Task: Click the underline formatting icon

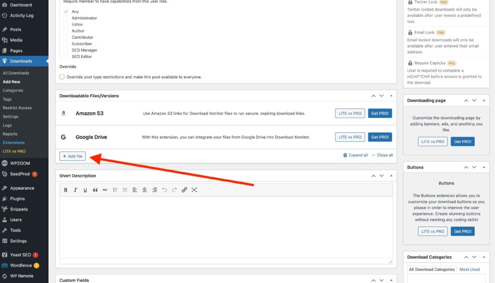Action: pos(85,190)
